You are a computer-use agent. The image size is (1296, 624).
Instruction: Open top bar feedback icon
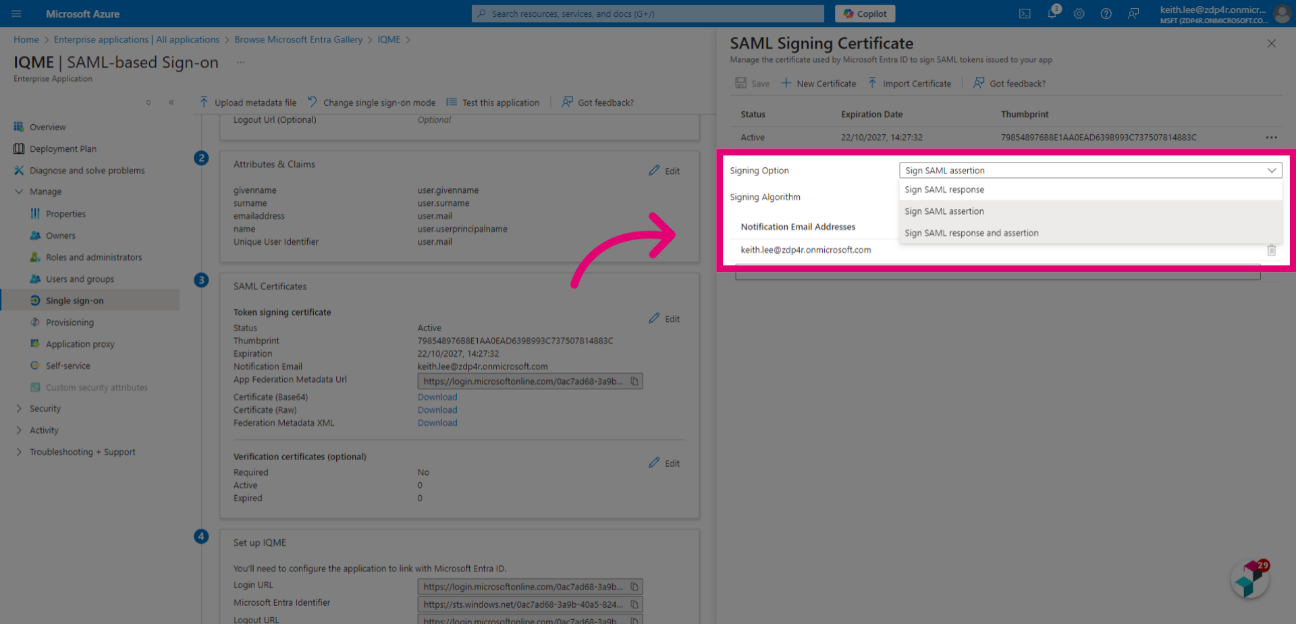click(x=1133, y=13)
